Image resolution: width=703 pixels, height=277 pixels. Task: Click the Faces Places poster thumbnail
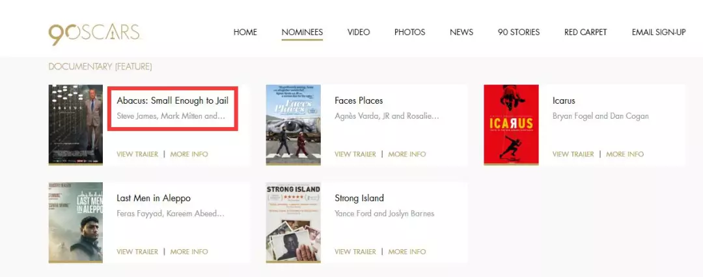pyautogui.click(x=293, y=125)
